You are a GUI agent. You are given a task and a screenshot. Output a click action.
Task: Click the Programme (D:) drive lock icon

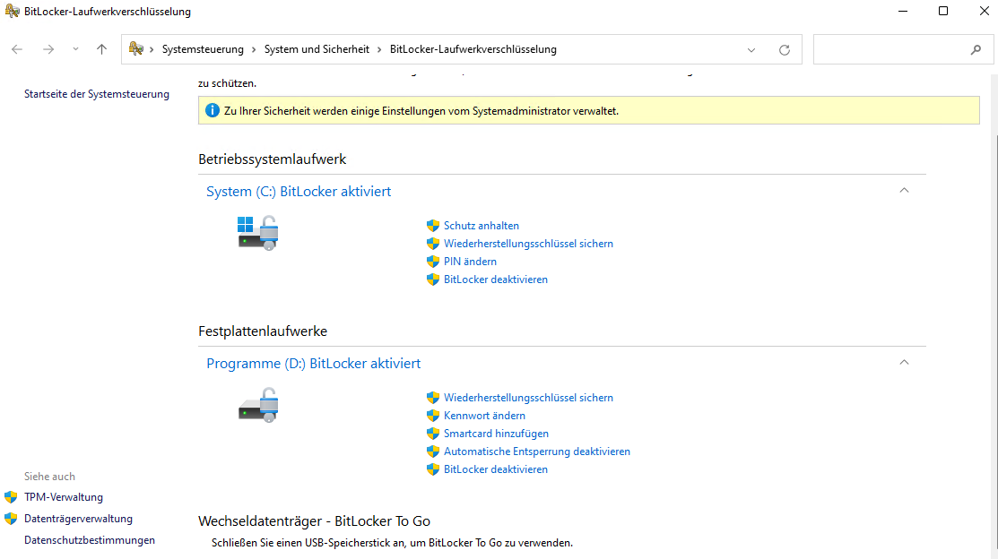coord(258,405)
